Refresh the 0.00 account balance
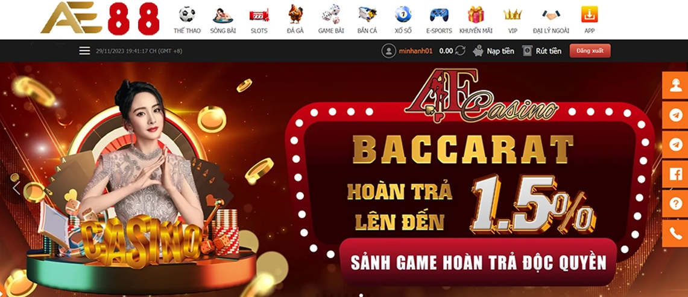Image resolution: width=688 pixels, height=297 pixels. (x=460, y=51)
